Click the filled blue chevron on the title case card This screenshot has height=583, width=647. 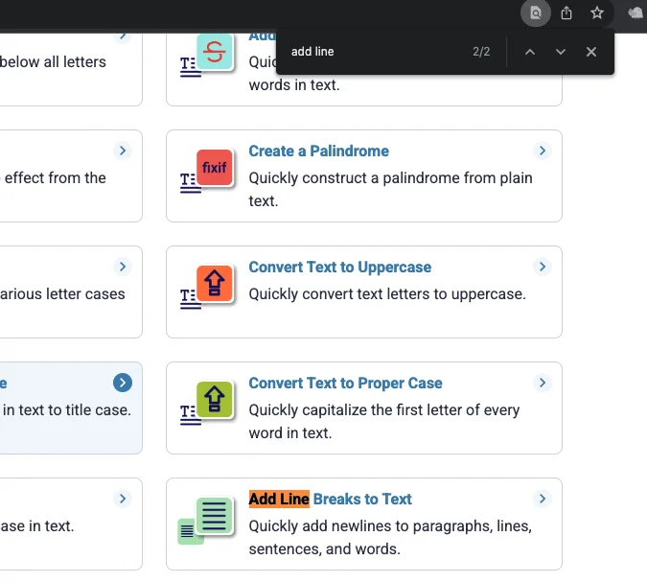123,383
